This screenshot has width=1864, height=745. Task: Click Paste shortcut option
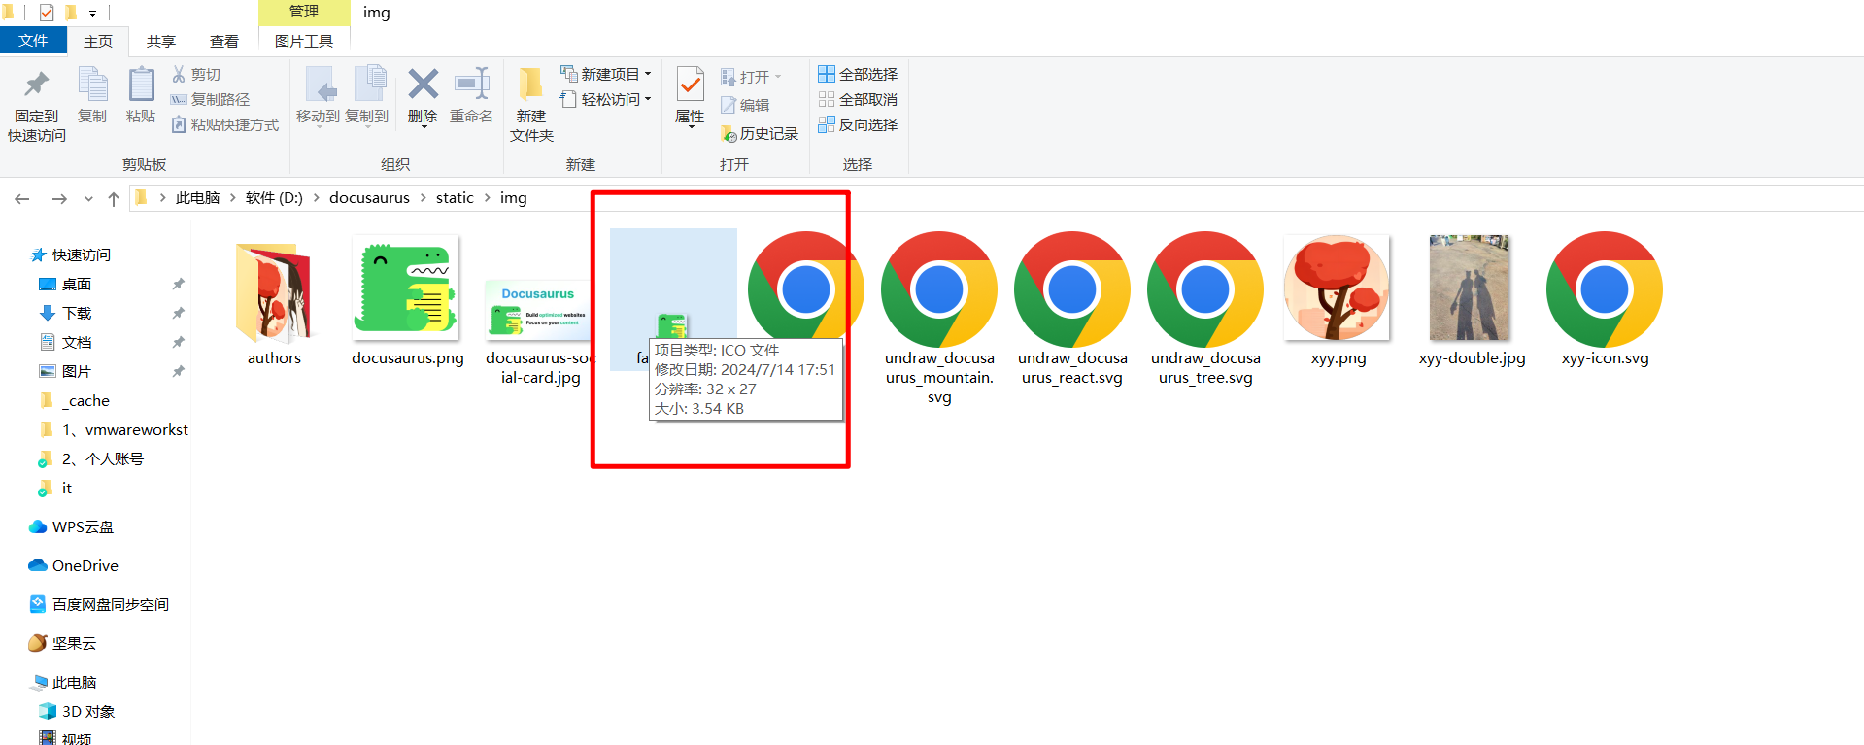[x=225, y=124]
